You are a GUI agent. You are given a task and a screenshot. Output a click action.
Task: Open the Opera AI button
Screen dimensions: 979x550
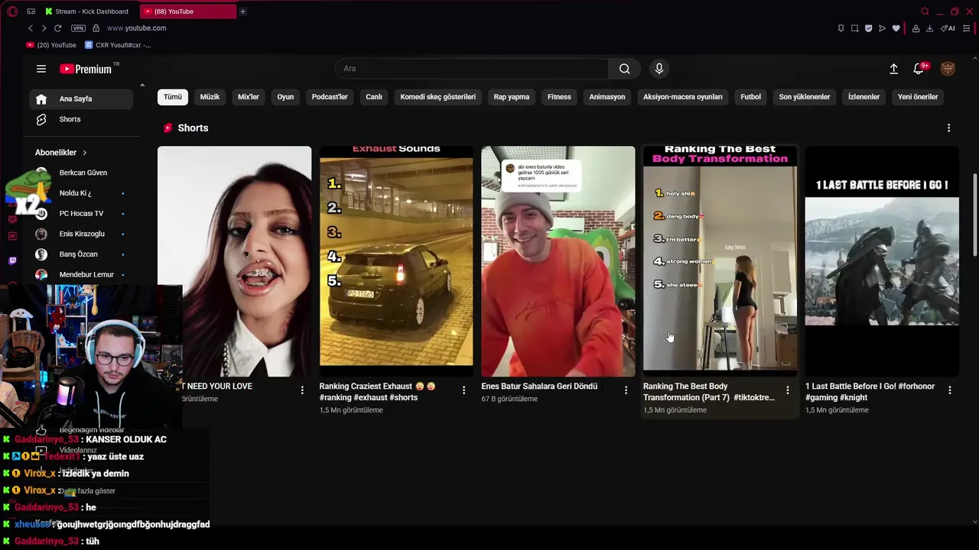click(948, 28)
